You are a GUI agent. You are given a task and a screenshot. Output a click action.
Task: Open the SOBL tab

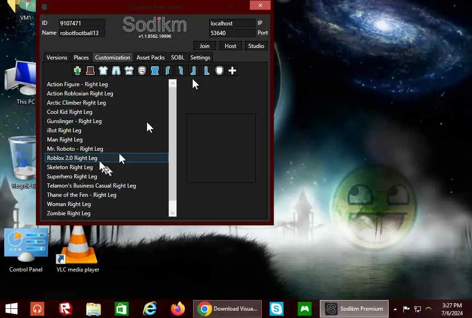(177, 58)
